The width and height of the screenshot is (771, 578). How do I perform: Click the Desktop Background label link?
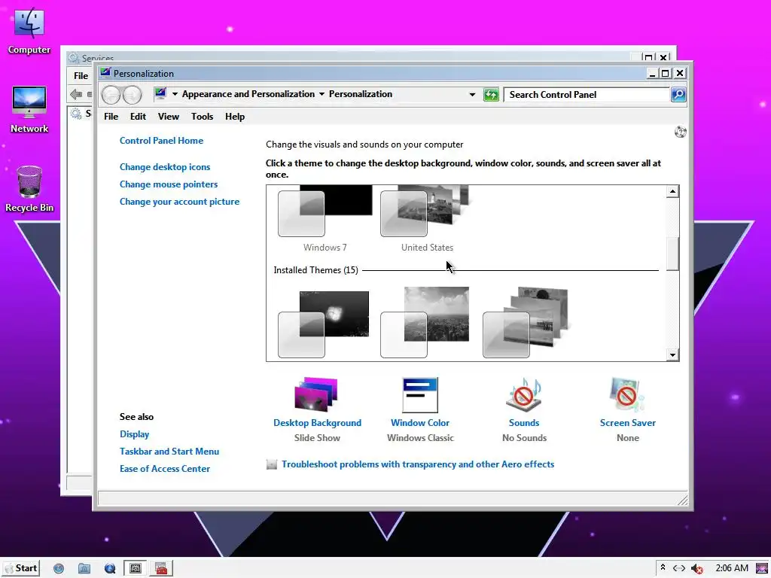[x=317, y=423]
